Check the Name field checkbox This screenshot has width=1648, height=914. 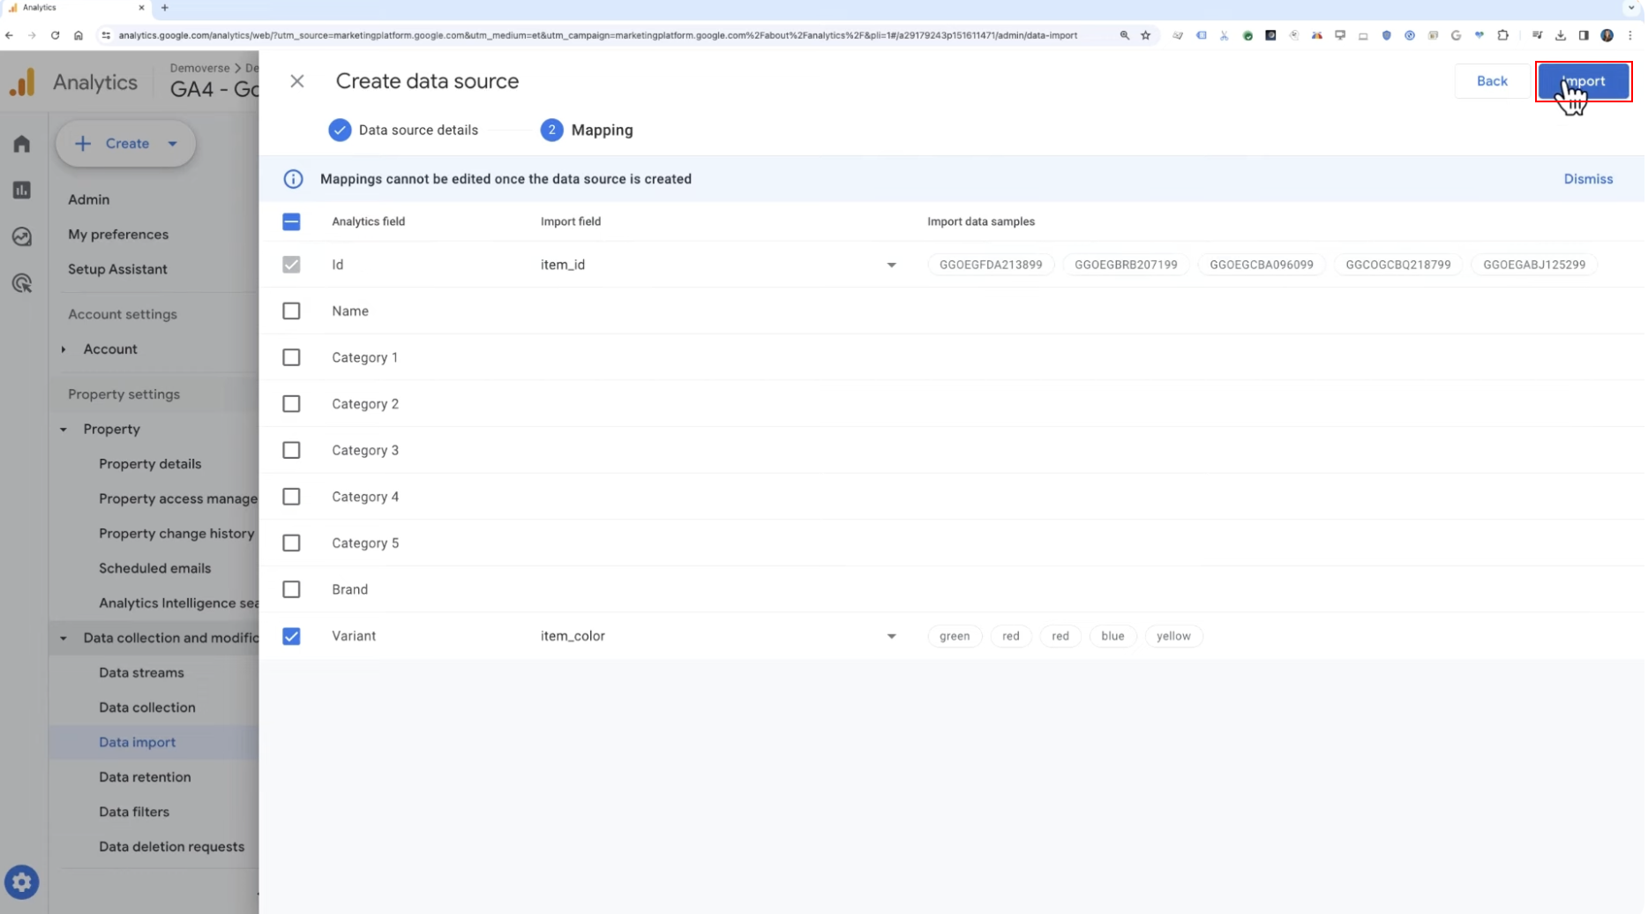pos(291,311)
